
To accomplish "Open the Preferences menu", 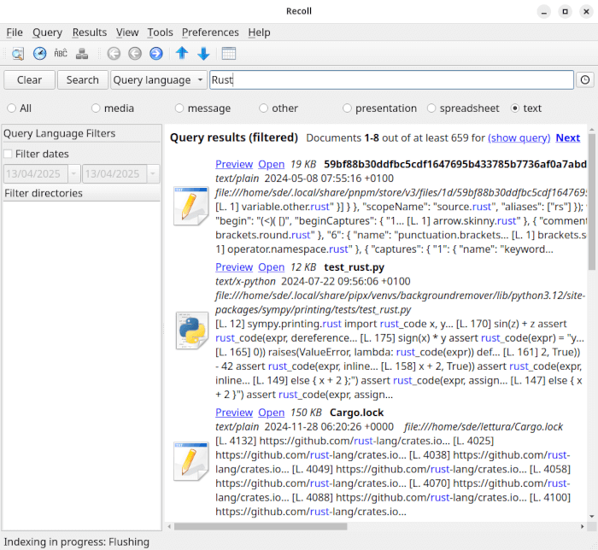I will tap(210, 32).
